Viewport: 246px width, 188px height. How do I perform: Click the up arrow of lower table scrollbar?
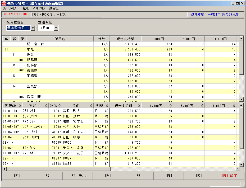pos(241,105)
